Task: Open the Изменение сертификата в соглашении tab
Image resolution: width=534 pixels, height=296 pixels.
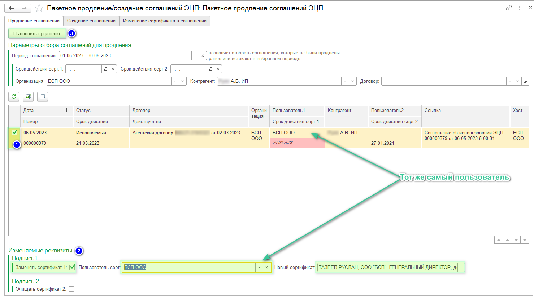Action: tap(165, 21)
